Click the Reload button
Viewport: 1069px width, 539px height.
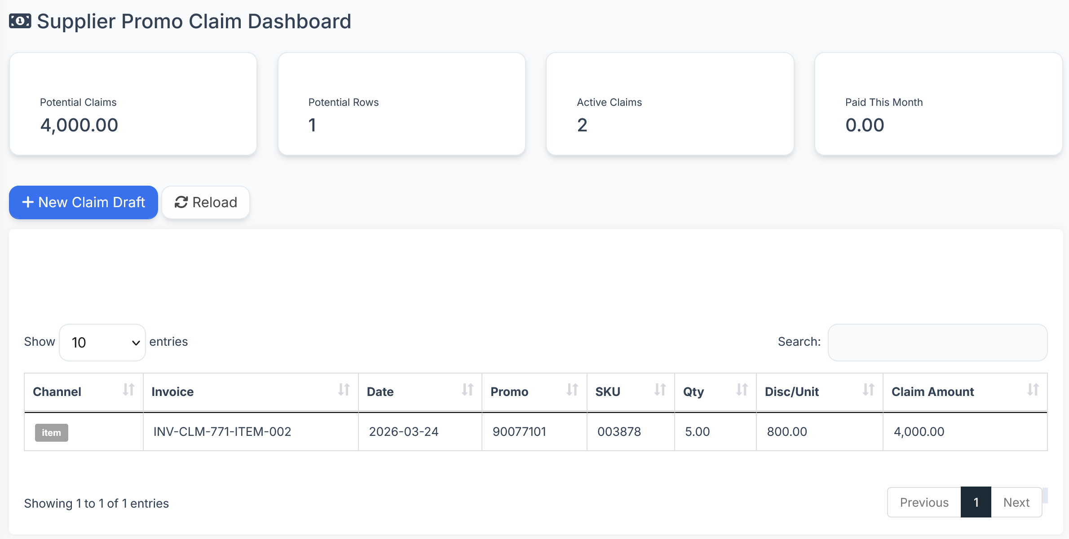[x=206, y=202]
